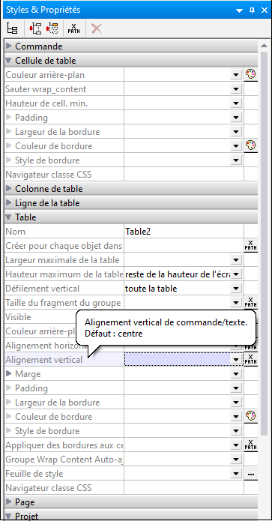The width and height of the screenshot is (272, 521).
Task: Open the Défilement vertical dropdown
Action: tap(236, 289)
